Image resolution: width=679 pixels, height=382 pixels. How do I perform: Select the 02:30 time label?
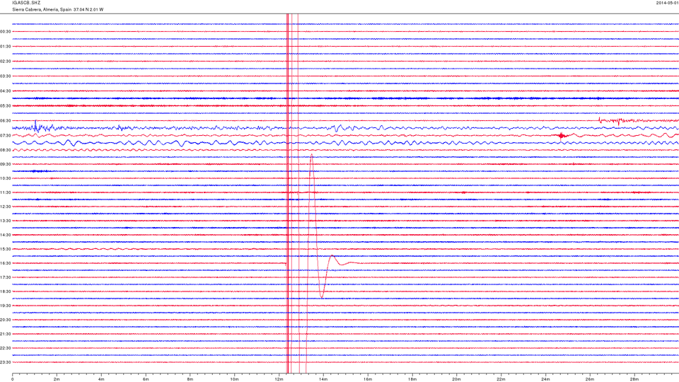6,62
